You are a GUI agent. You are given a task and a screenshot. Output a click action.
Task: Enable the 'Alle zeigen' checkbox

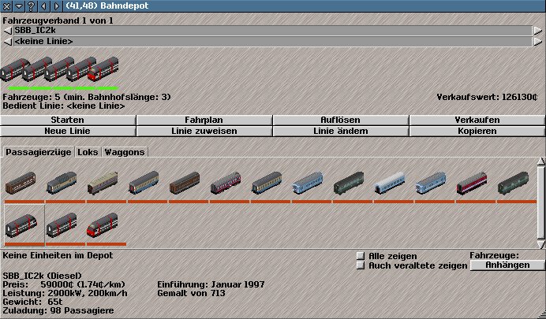click(361, 256)
